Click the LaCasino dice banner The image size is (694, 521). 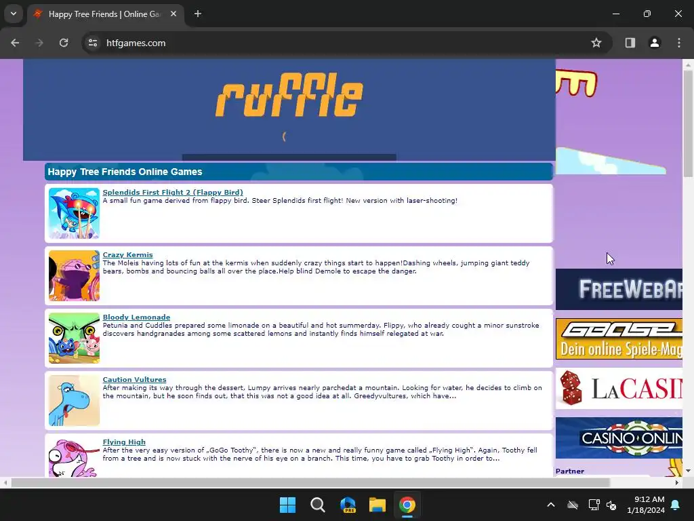tap(619, 389)
